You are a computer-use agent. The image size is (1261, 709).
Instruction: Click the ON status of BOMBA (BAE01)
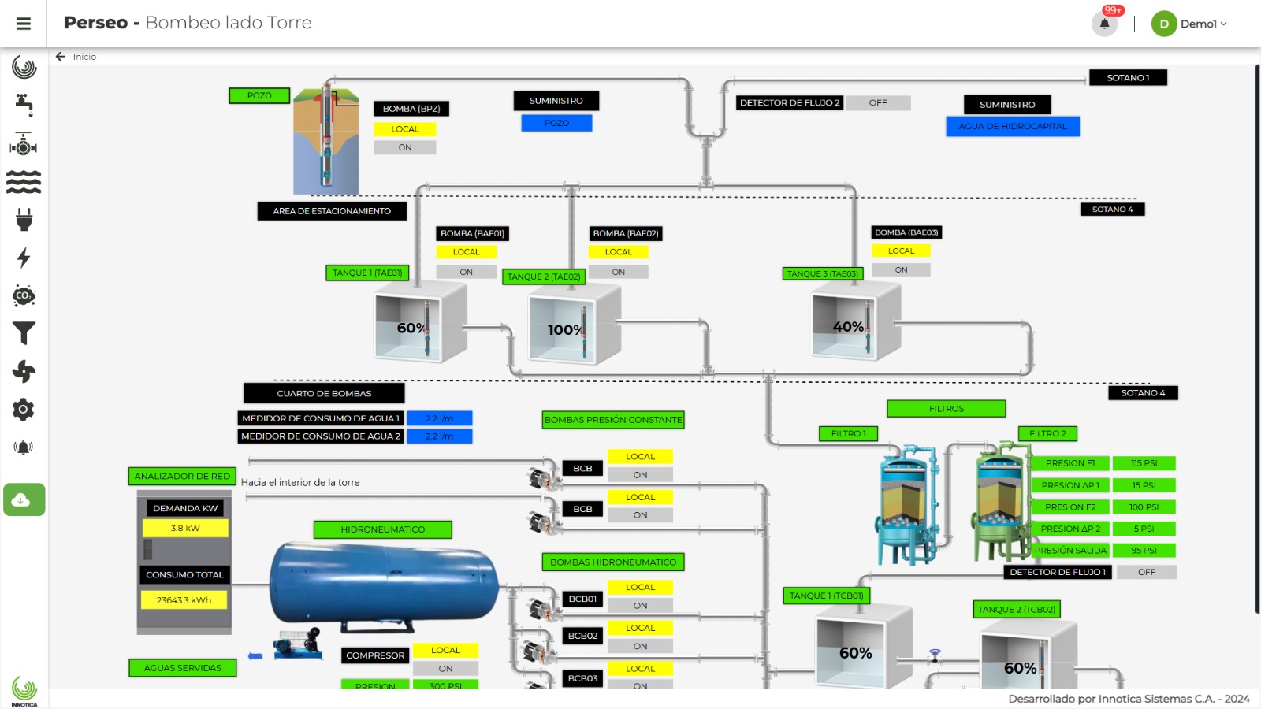[x=467, y=272]
